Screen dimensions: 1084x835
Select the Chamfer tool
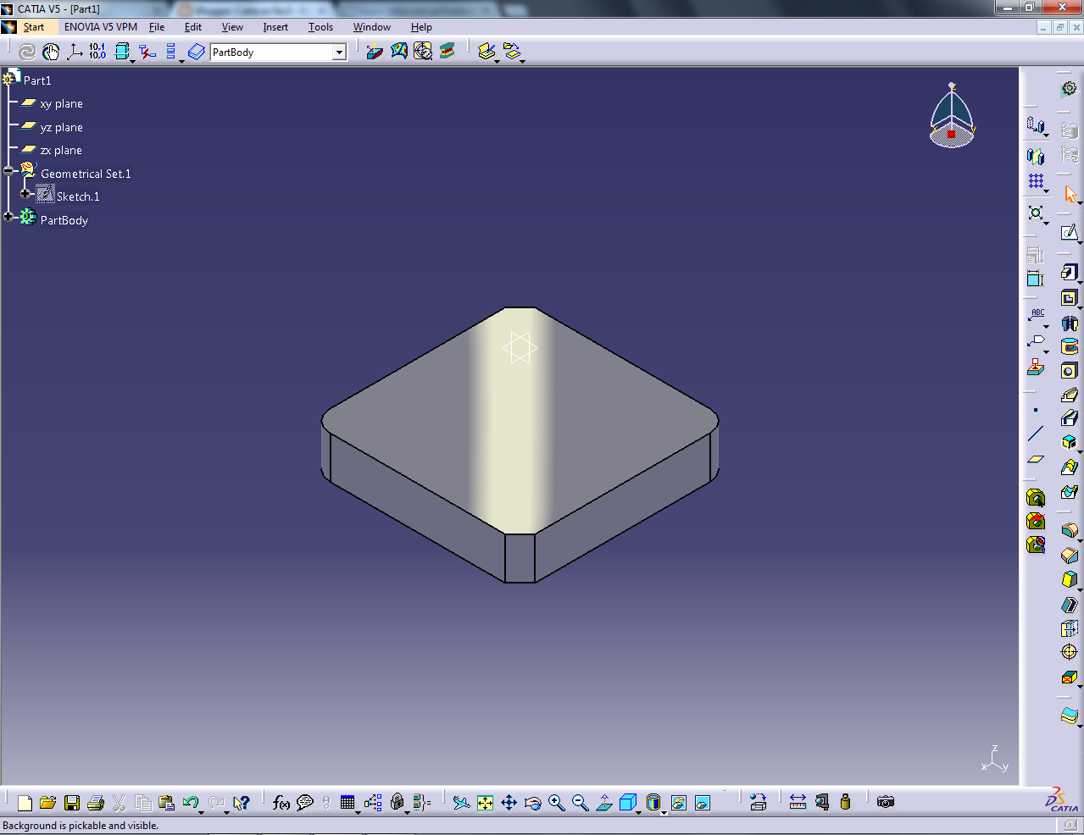[x=1070, y=417]
